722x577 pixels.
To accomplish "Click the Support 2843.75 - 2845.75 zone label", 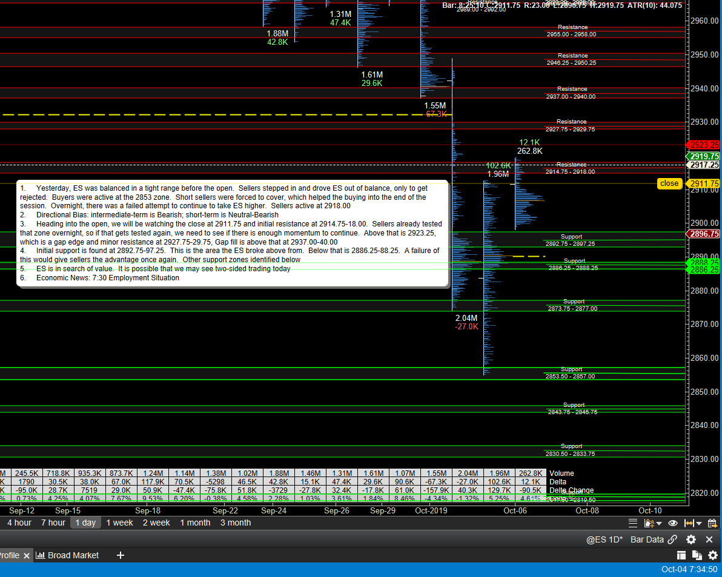I will tap(573, 409).
